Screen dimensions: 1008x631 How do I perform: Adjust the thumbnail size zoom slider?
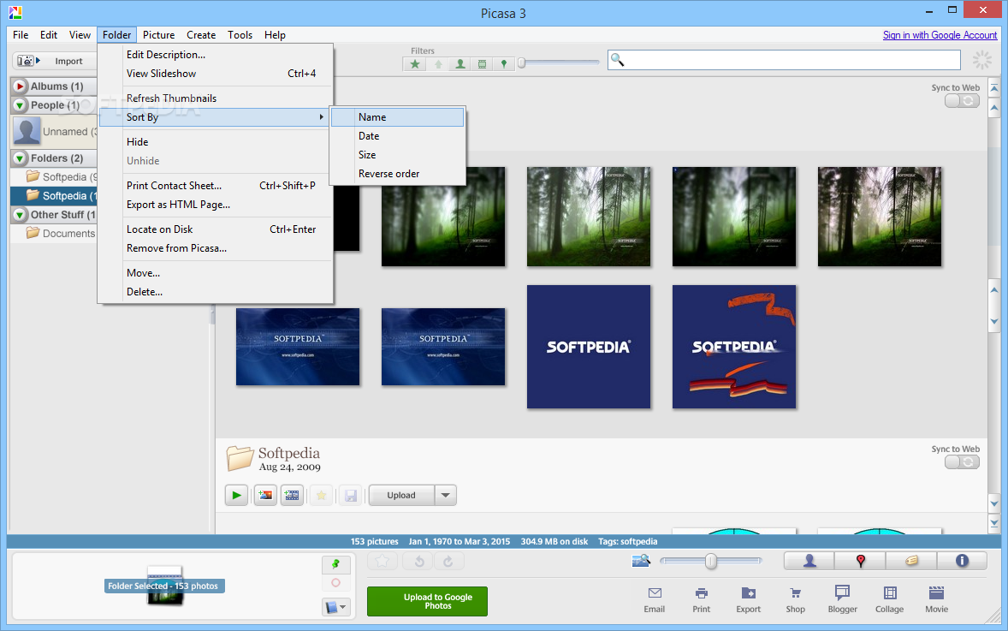click(710, 562)
